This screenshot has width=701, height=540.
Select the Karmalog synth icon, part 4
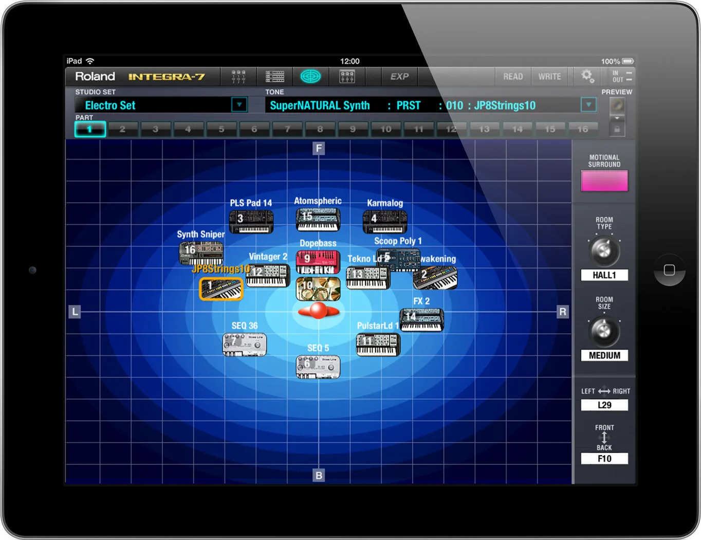click(385, 221)
